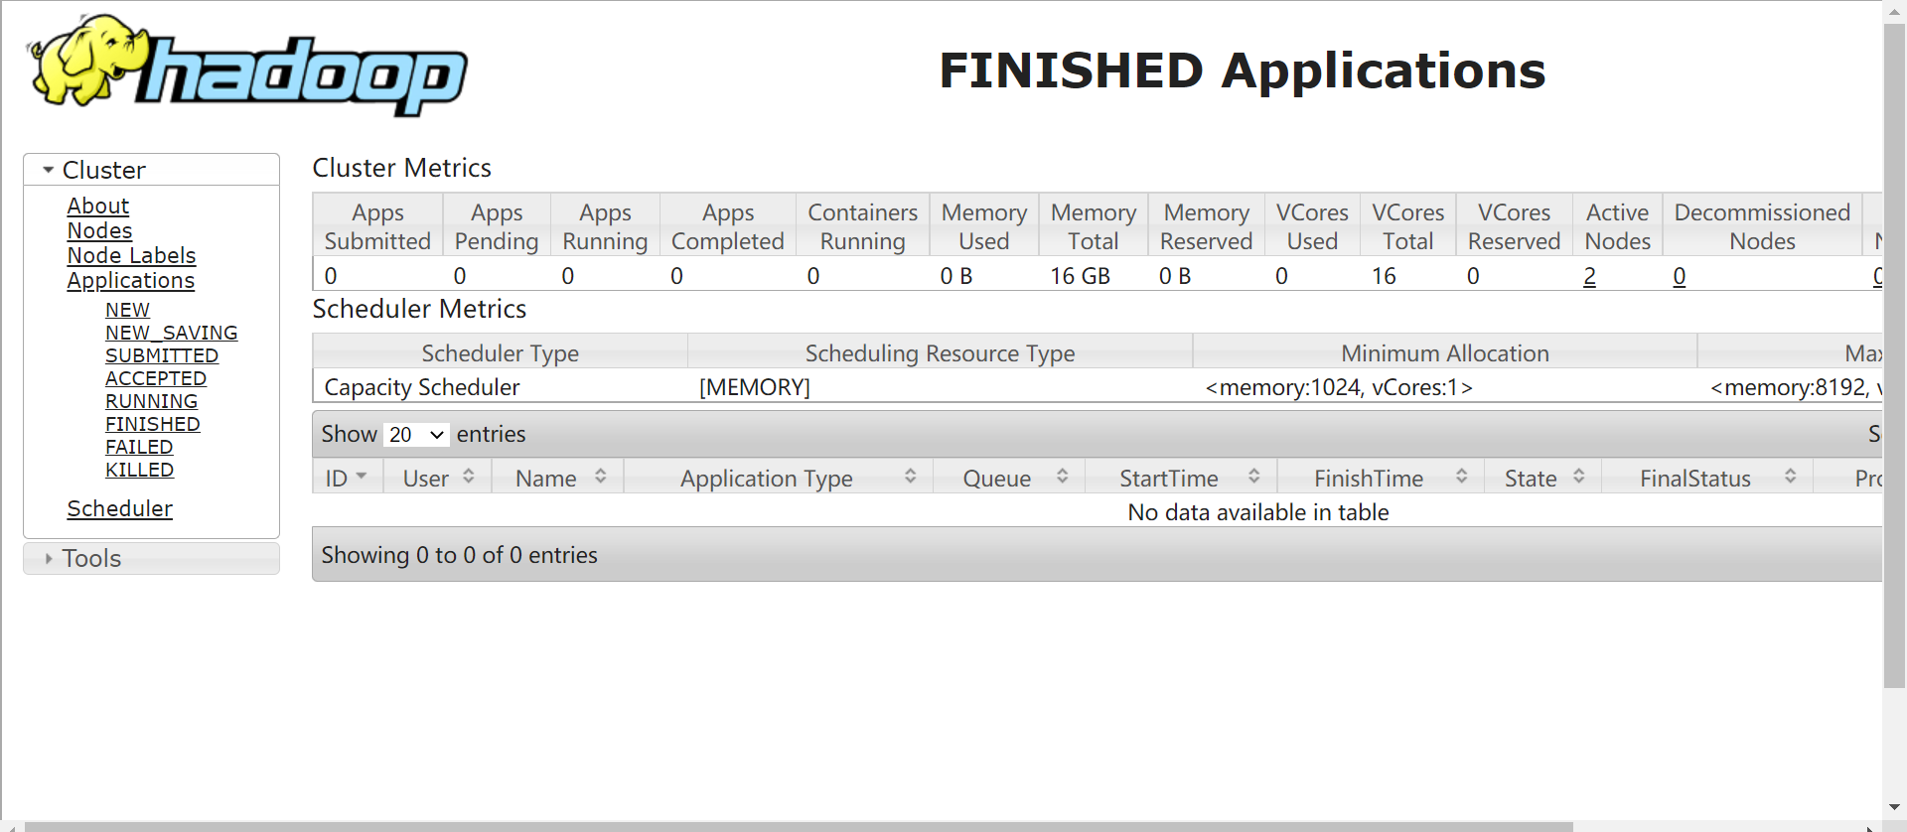Open the About link
The width and height of the screenshot is (1907, 832).
click(x=97, y=206)
